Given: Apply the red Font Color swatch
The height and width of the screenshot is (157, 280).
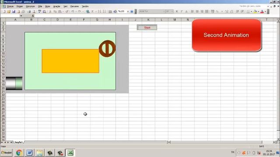Looking at the screenshot, I should pos(262,12).
